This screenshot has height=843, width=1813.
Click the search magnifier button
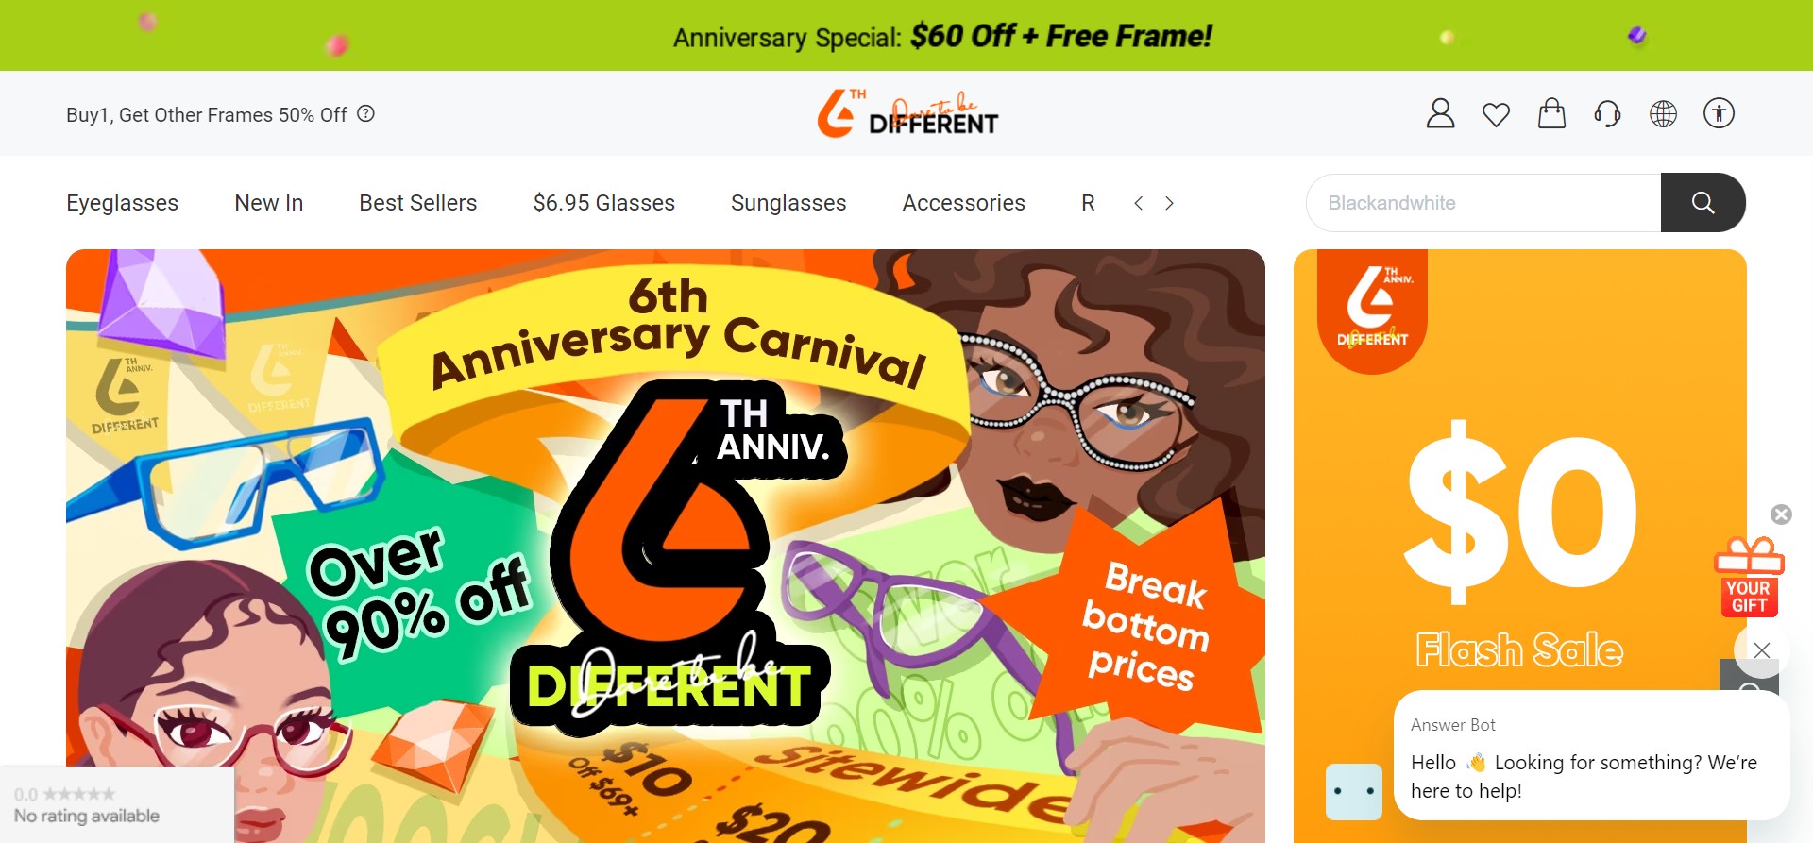point(1703,202)
